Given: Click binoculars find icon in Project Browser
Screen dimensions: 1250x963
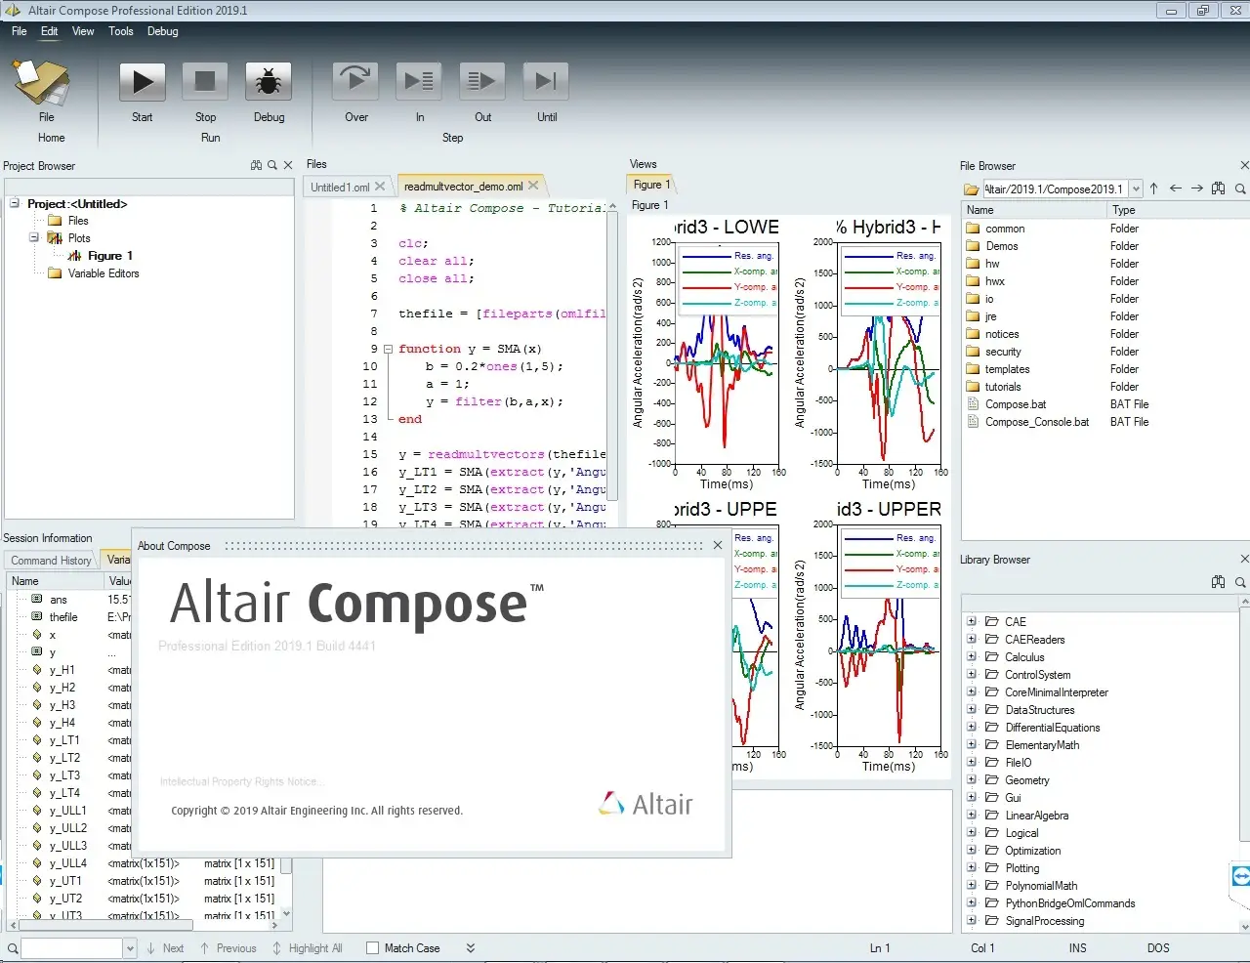Looking at the screenshot, I should [256, 166].
